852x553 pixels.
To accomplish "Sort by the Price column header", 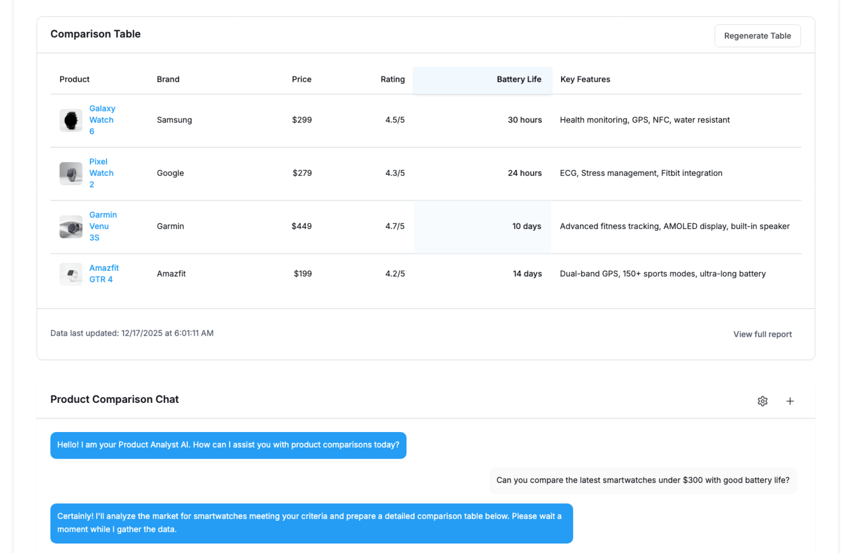I will point(301,79).
